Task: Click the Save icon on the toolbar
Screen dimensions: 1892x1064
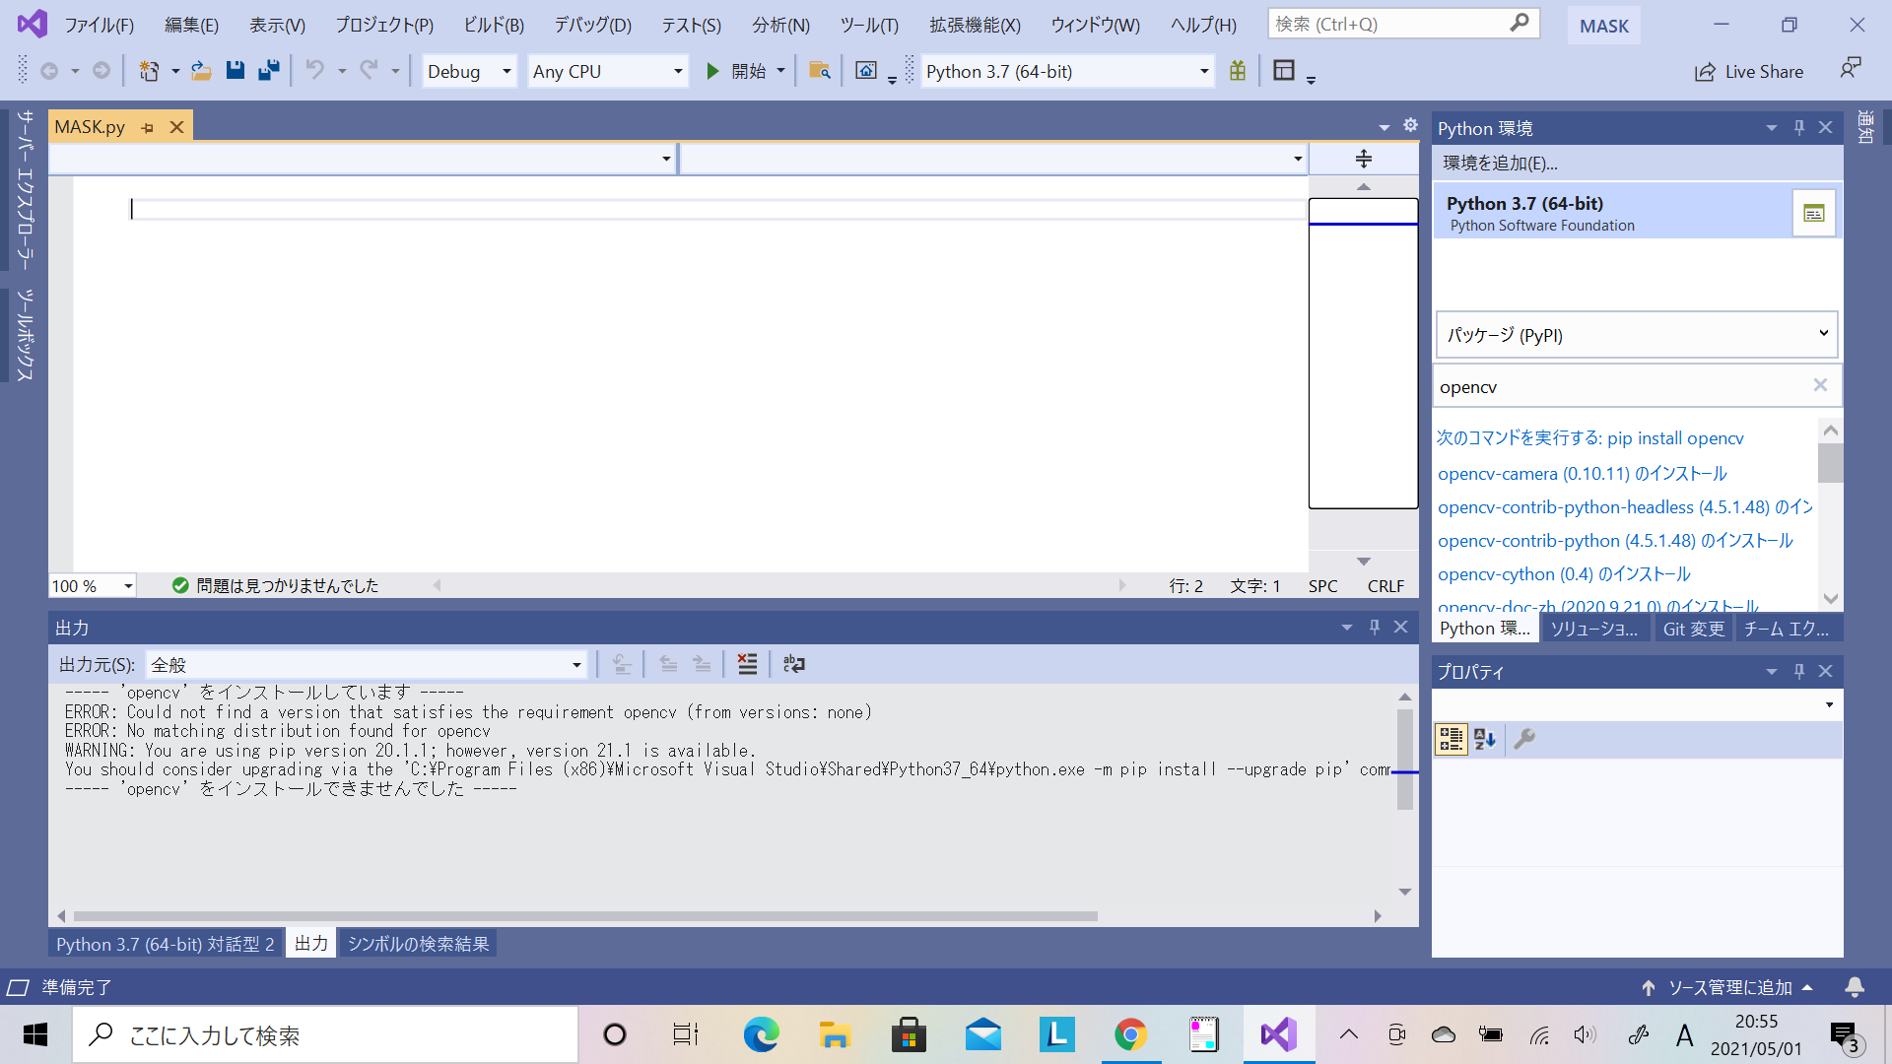Action: click(236, 70)
